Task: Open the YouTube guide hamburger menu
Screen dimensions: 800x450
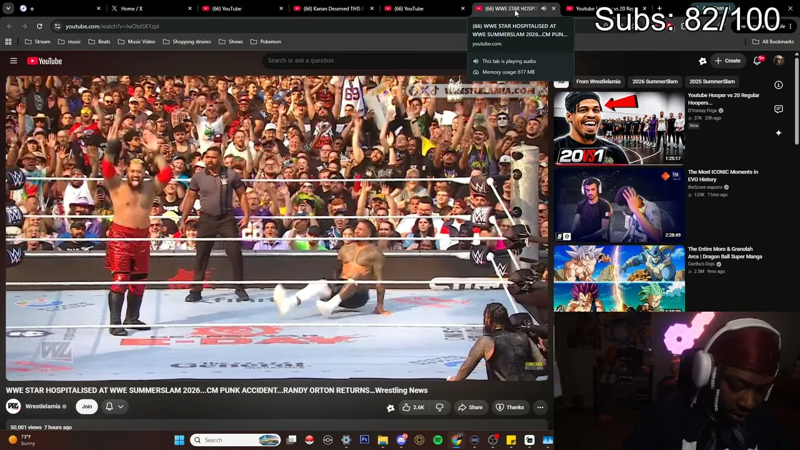Action: [x=13, y=61]
